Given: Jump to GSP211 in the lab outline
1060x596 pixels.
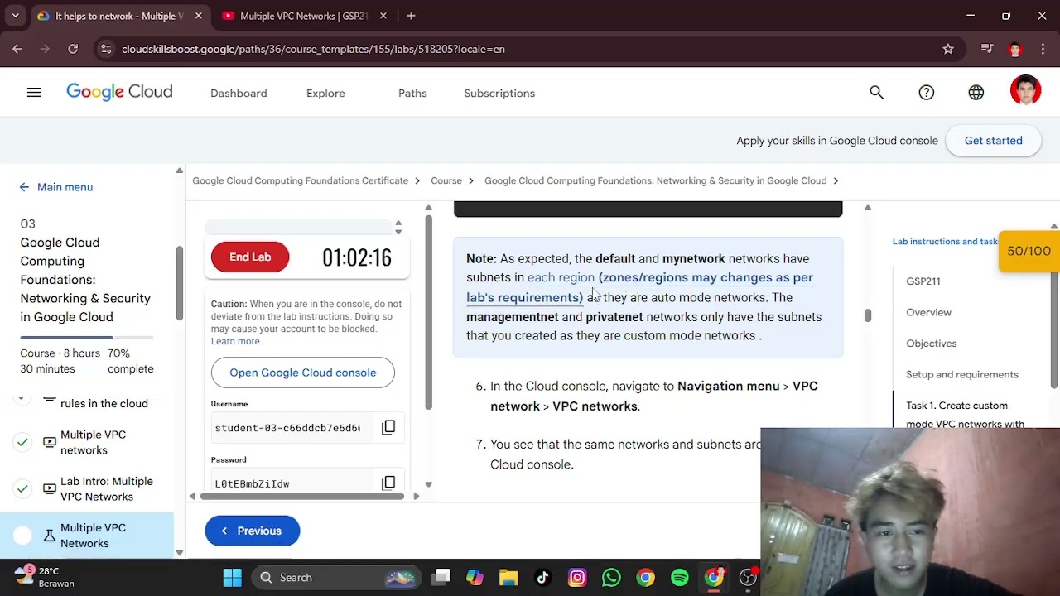Looking at the screenshot, I should pyautogui.click(x=923, y=281).
